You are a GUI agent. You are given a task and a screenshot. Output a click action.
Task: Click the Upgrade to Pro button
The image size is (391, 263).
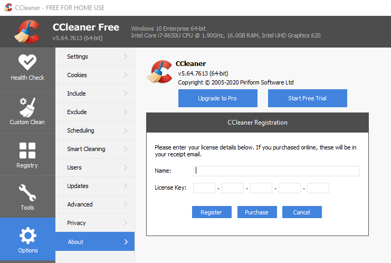(x=217, y=98)
